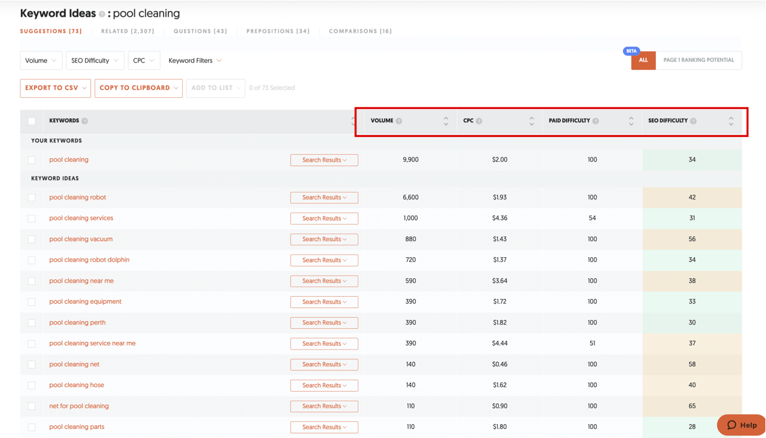Expand Search Results for pool cleaning perth

click(x=324, y=323)
